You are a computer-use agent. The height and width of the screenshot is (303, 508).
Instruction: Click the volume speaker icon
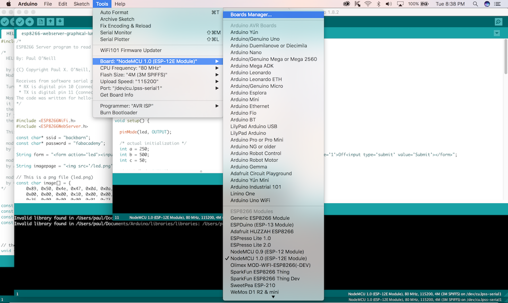pos(389,4)
